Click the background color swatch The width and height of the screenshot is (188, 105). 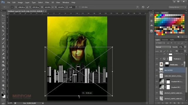[x=4, y=97]
